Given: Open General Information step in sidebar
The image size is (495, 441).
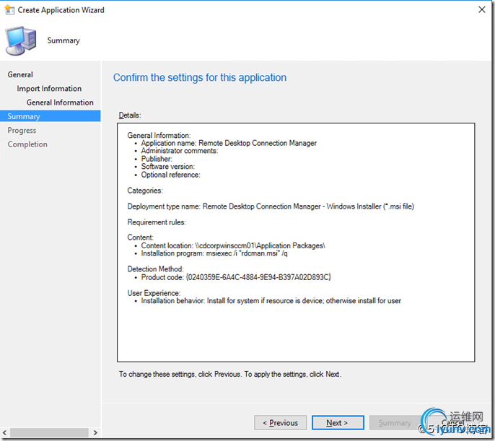Looking at the screenshot, I should point(60,102).
